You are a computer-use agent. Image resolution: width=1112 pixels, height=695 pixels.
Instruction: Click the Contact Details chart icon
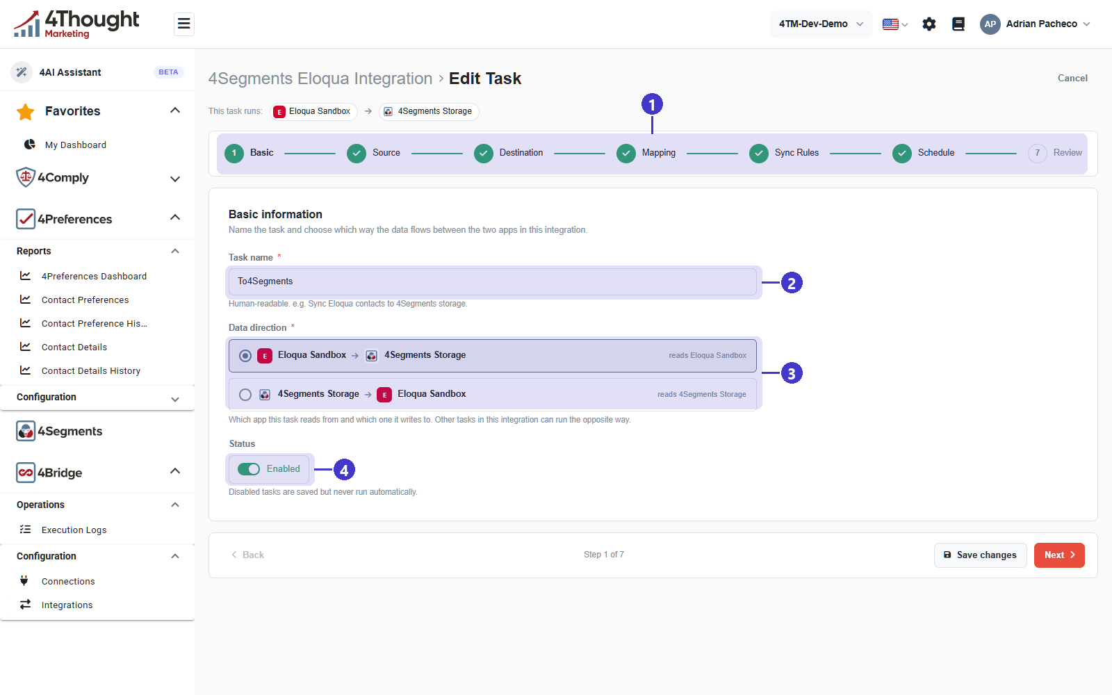(x=26, y=347)
